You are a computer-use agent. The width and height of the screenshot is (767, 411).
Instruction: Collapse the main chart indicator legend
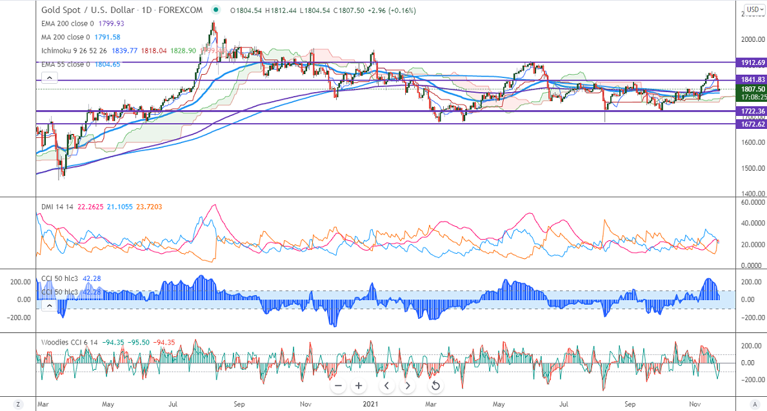coord(49,78)
